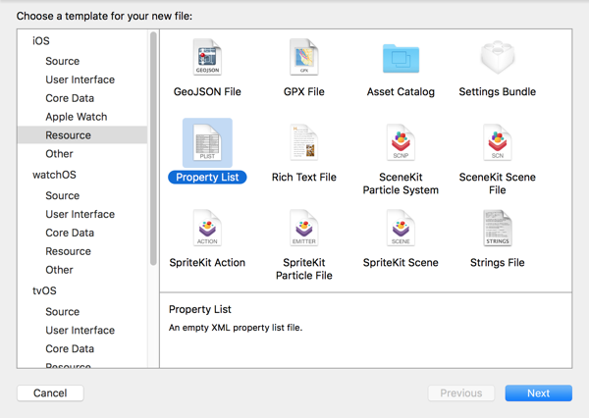Screen dimensions: 589x418
Task: Open iOS Source category in sidebar
Action: 63,61
